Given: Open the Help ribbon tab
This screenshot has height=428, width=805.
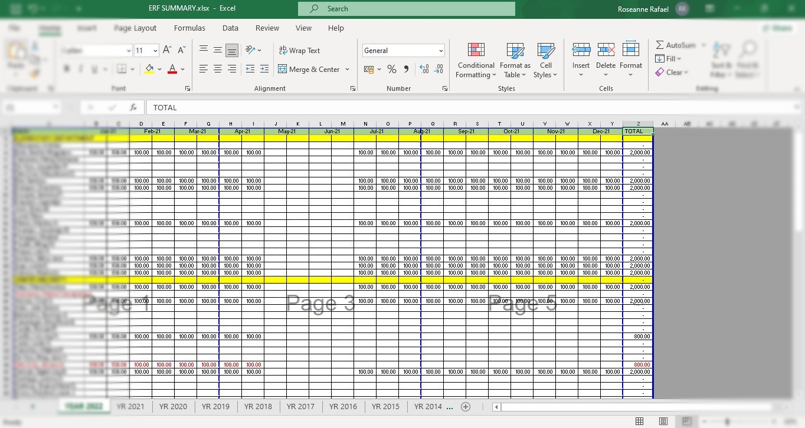Looking at the screenshot, I should point(336,28).
